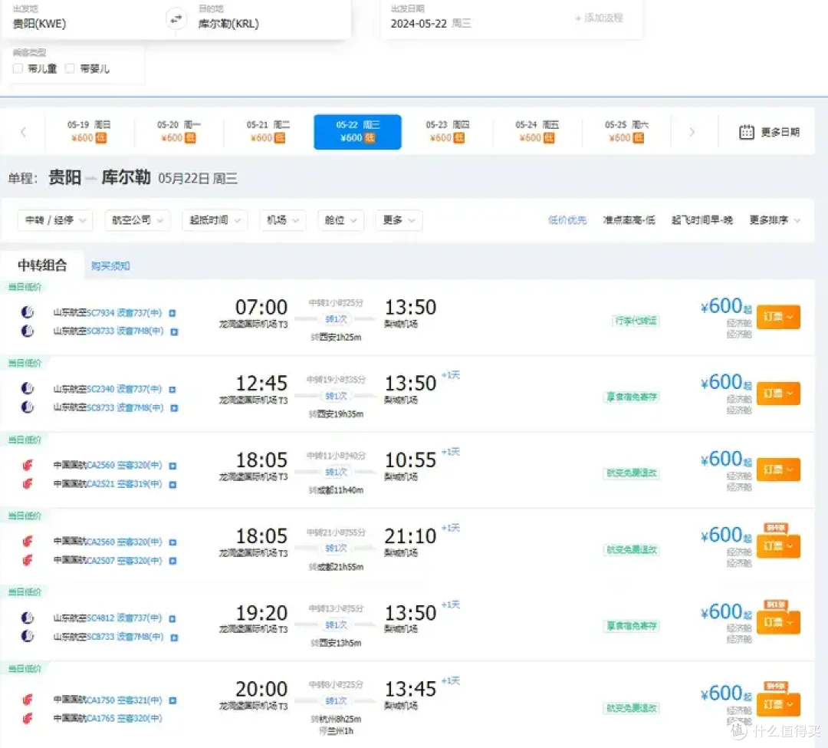Swap departure and destination cities
This screenshot has height=748, width=828.
pos(176,19)
